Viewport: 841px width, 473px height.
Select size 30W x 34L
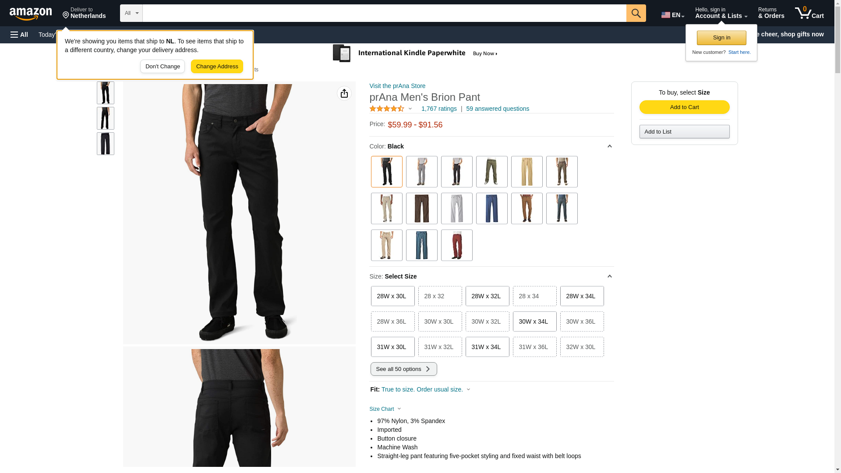click(535, 321)
